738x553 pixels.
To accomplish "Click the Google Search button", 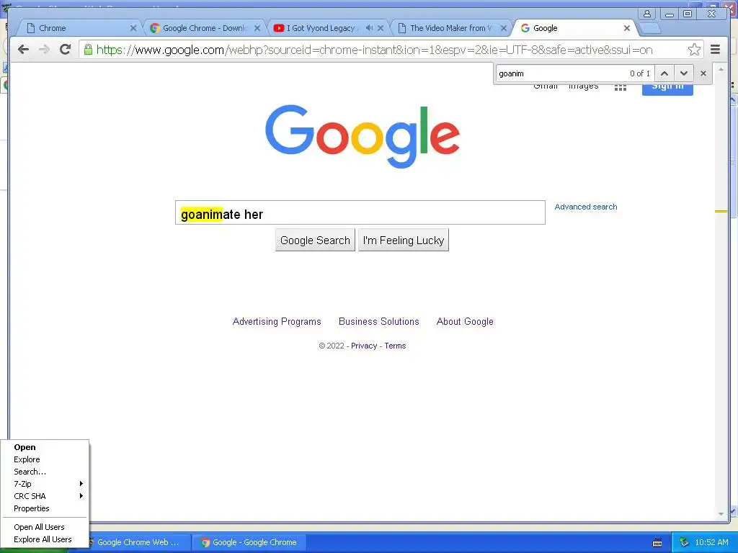I will click(x=315, y=240).
